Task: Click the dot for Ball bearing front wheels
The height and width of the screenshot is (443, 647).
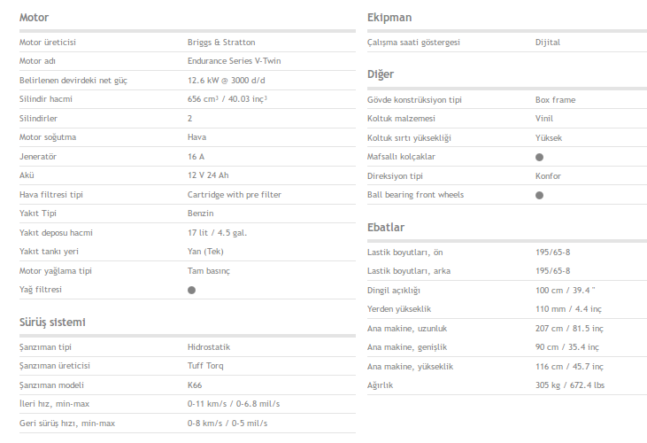Action: (539, 195)
